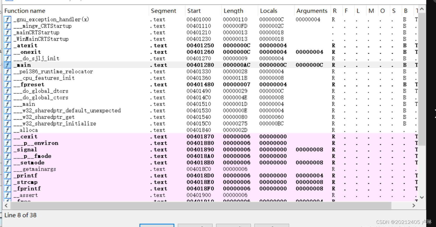Screen dimensions: 436x227
Task: Click length value 0000011B
Action: 235,78
